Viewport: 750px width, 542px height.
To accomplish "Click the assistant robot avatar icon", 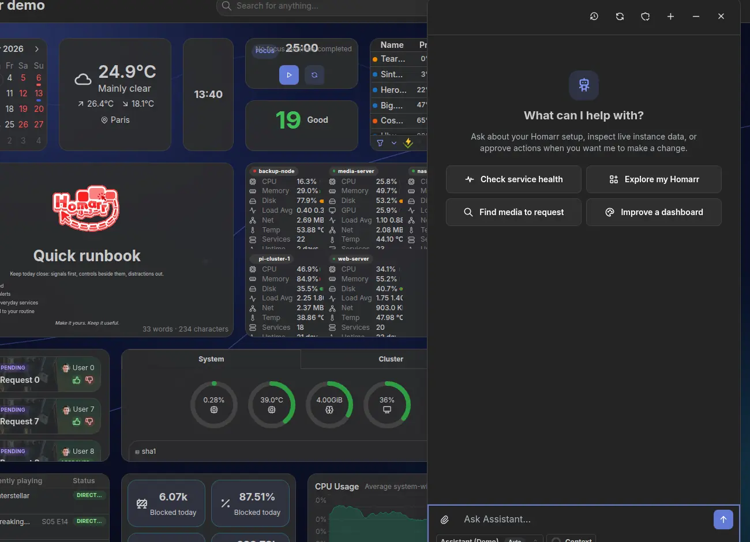I will click(x=584, y=85).
